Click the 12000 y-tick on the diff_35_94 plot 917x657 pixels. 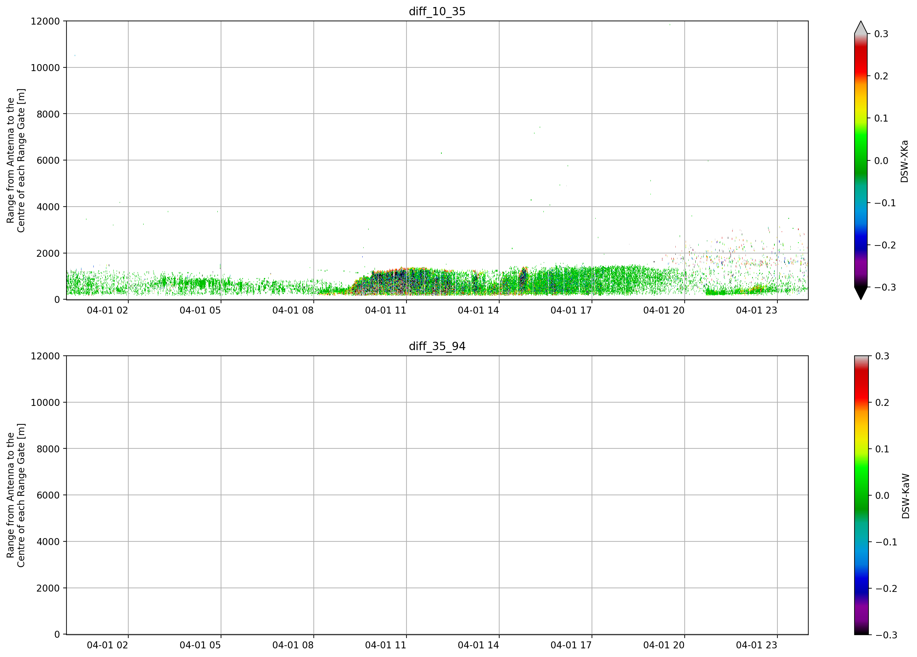[45, 356]
